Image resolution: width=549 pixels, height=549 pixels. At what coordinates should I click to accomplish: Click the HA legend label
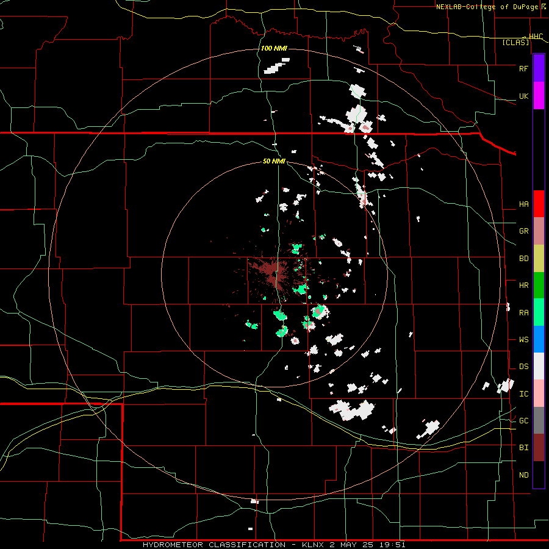(523, 204)
